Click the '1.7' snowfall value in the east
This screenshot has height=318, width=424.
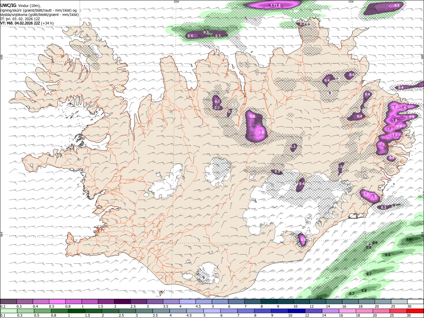click(390, 129)
